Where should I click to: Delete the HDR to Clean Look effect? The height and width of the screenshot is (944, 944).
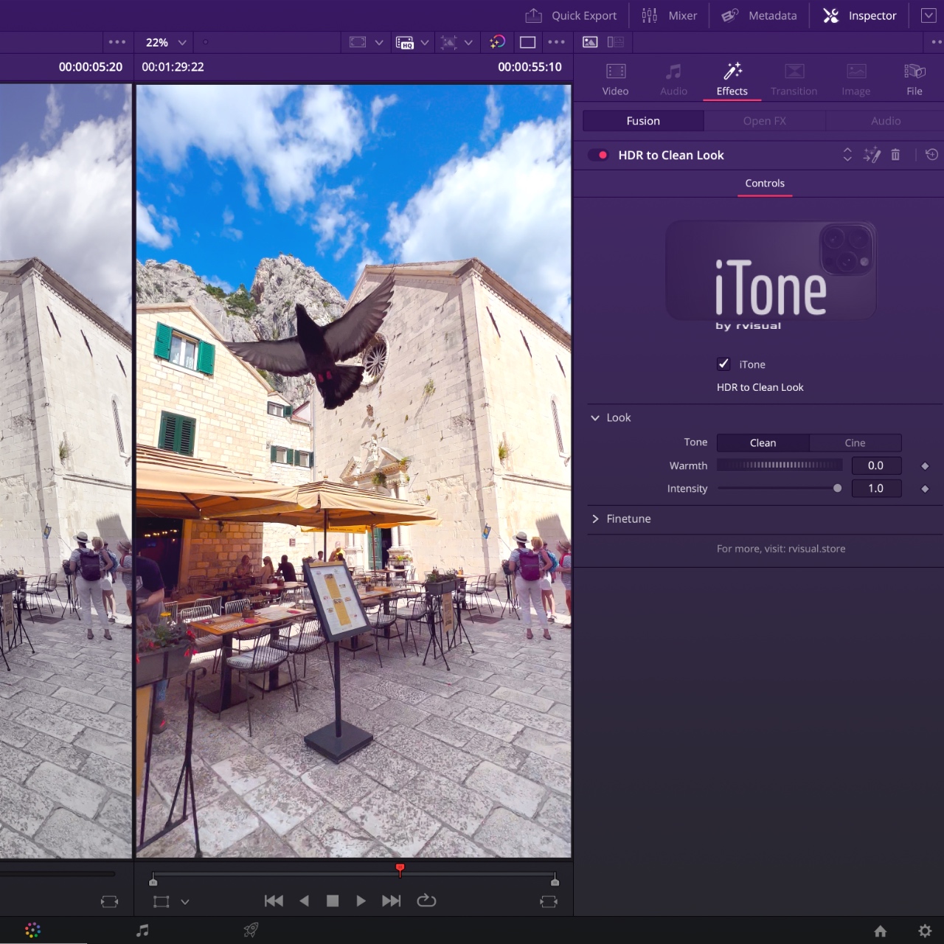click(x=895, y=155)
